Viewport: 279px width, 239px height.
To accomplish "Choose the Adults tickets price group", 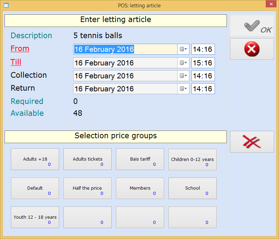I will (88, 159).
